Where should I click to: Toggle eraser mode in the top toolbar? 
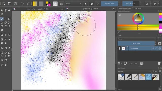click(86, 4)
